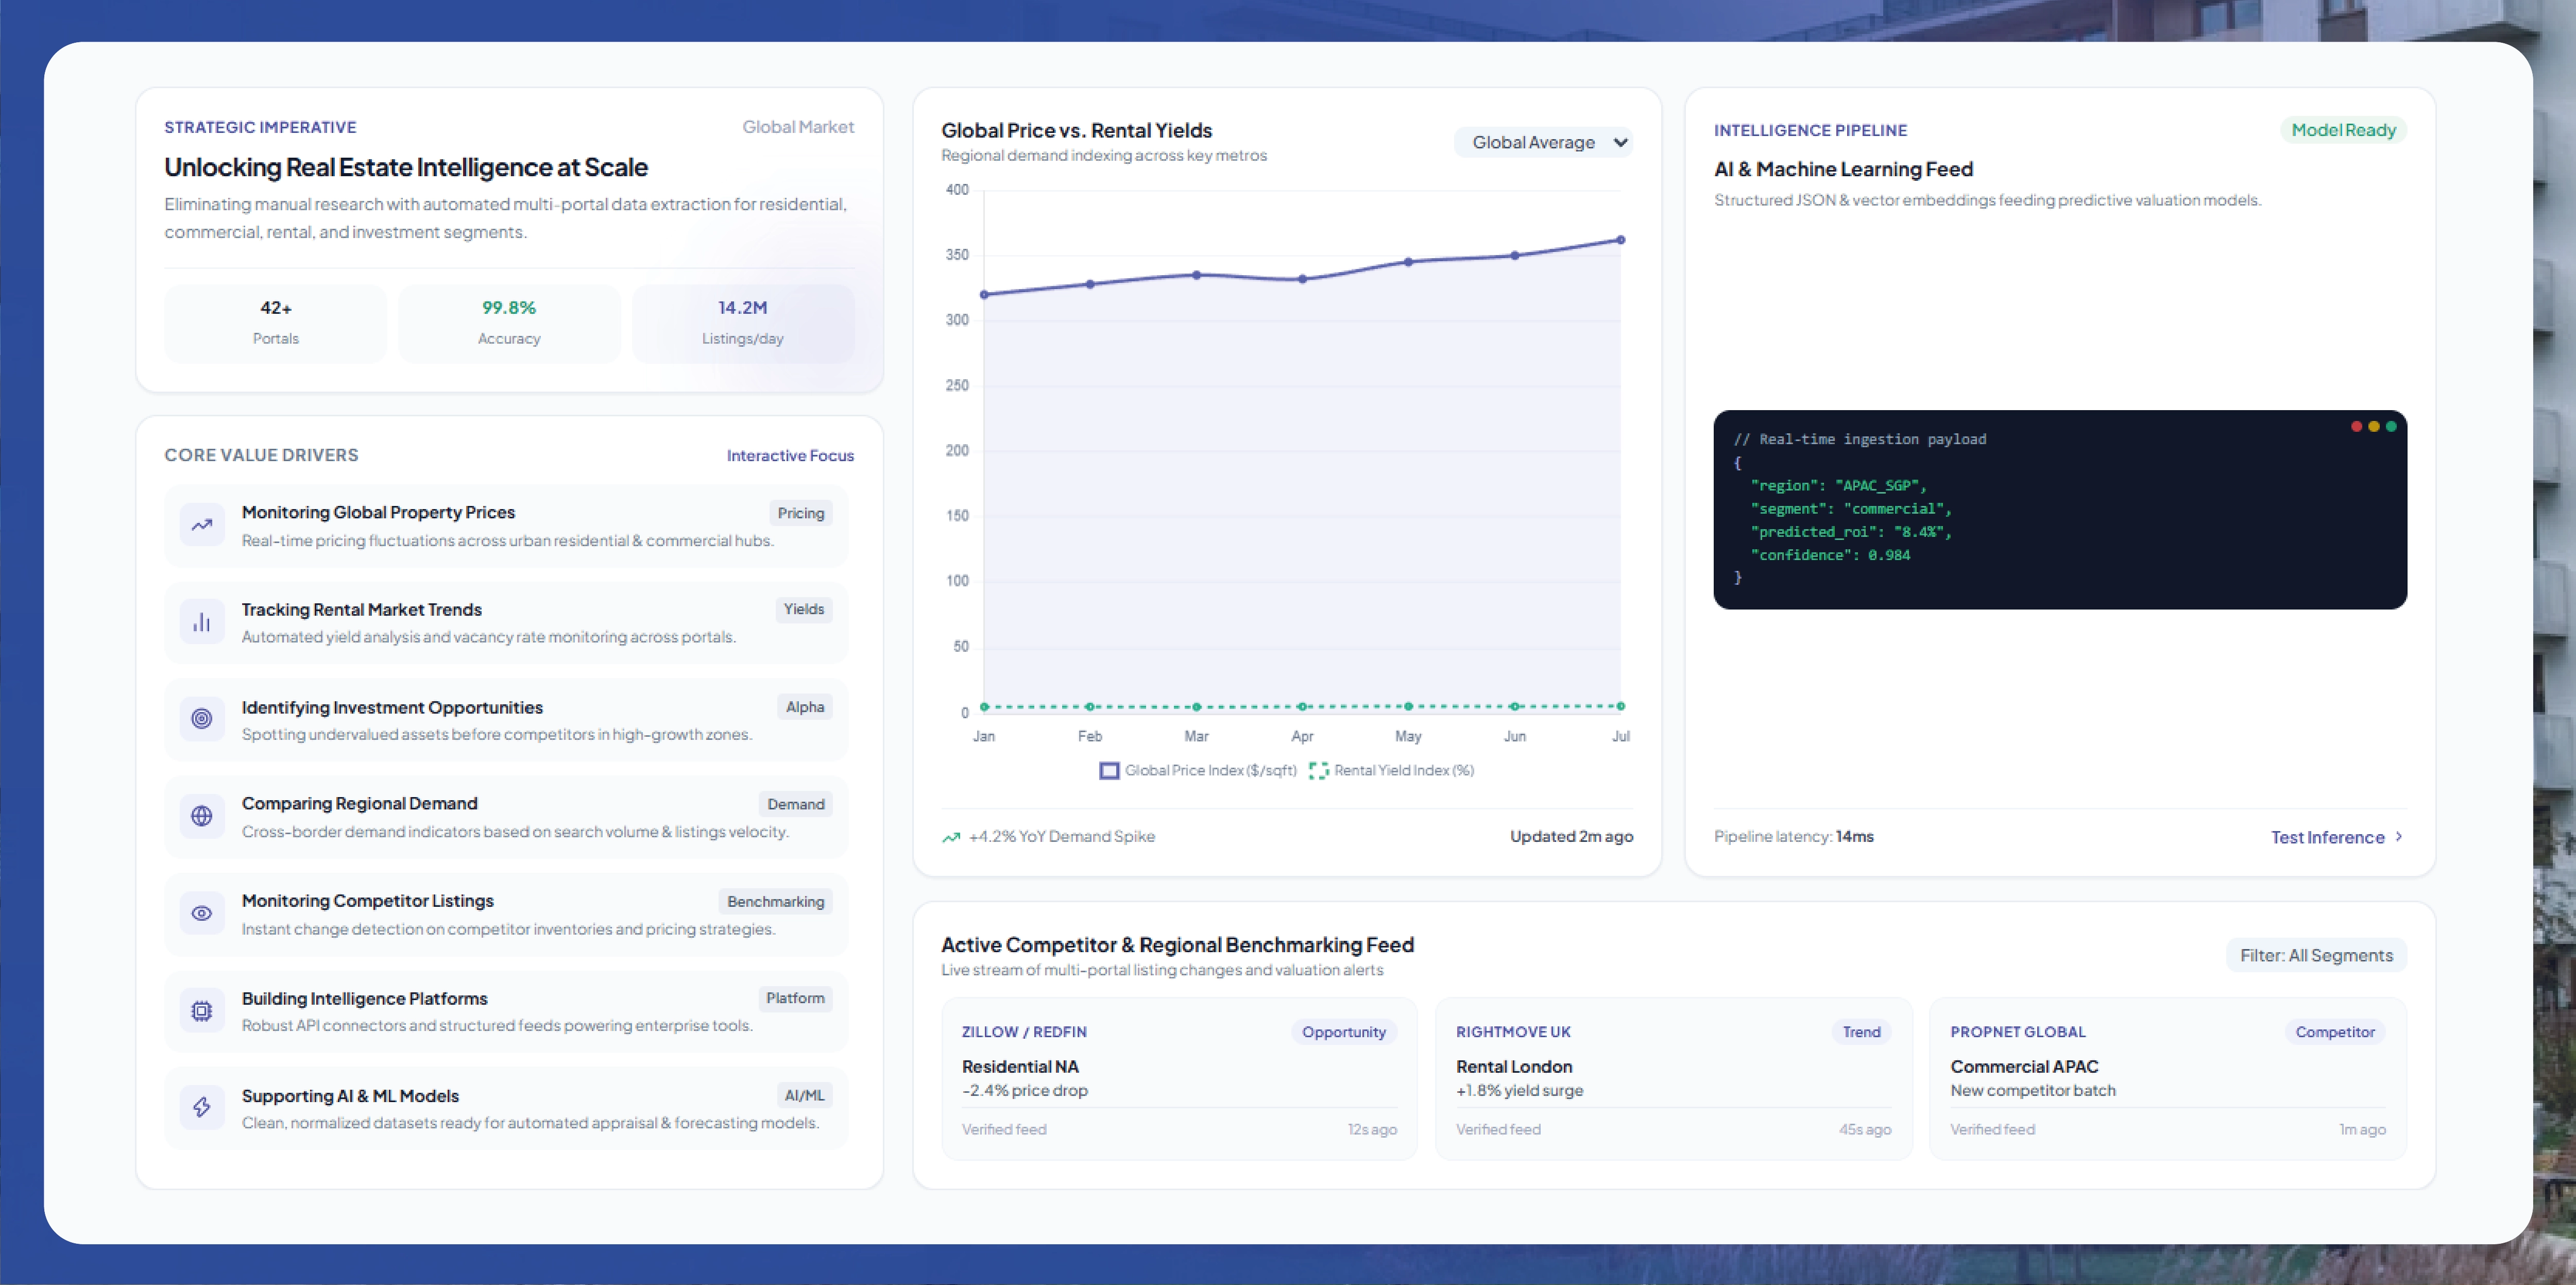Click the Global Market label
The height and width of the screenshot is (1285, 2576).
pyautogui.click(x=798, y=127)
